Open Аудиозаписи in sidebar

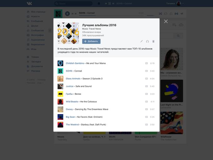click(36, 40)
